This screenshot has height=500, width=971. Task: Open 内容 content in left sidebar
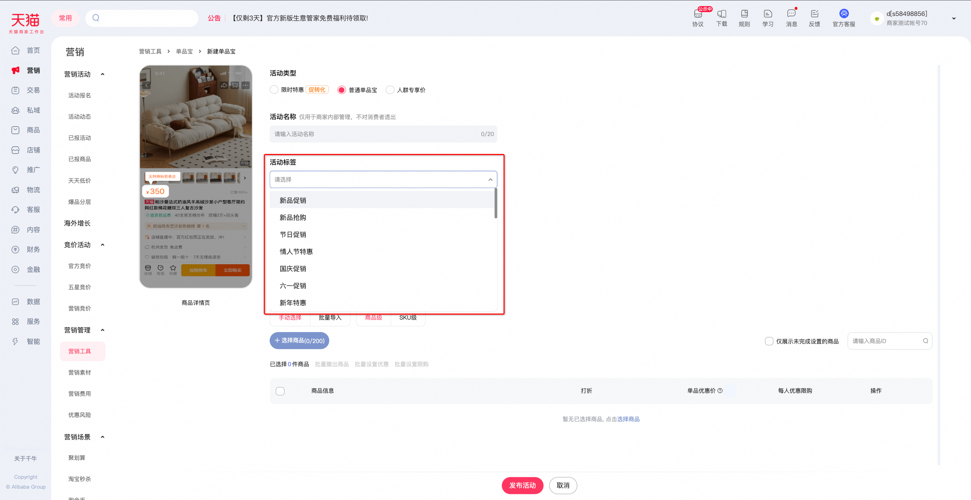coord(26,230)
